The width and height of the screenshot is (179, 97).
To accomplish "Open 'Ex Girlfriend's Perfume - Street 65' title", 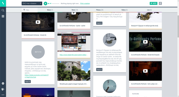I will pos(35,35).
